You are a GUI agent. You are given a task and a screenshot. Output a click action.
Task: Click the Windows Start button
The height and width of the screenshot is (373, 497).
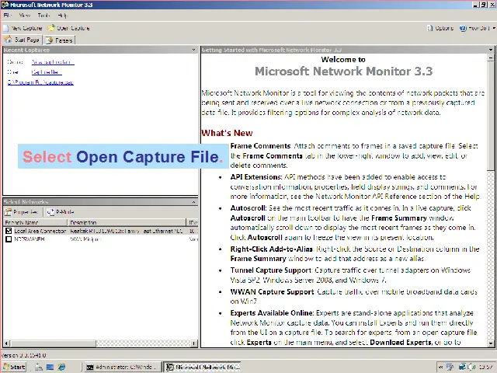pos(14,367)
